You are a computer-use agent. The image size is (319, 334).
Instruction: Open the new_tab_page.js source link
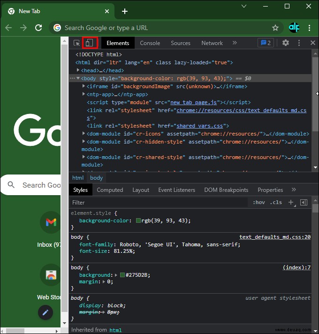point(193,102)
